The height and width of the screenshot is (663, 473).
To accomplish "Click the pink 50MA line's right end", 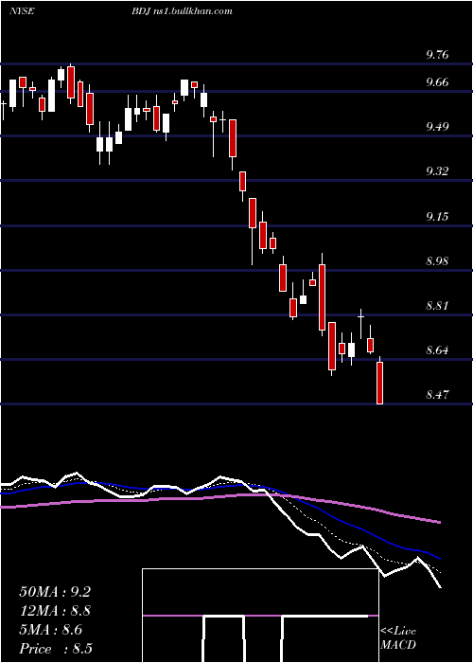I will [439, 522].
